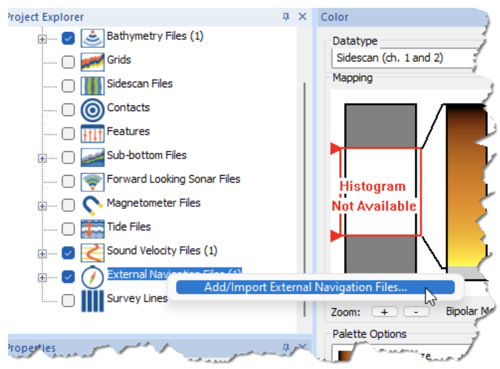
Task: Enable the Features checkbox
Action: click(x=68, y=134)
